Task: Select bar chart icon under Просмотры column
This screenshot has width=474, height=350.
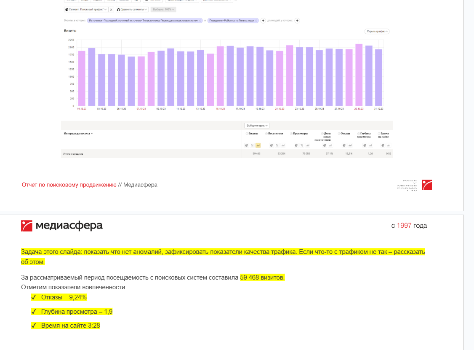Action: tap(308, 145)
